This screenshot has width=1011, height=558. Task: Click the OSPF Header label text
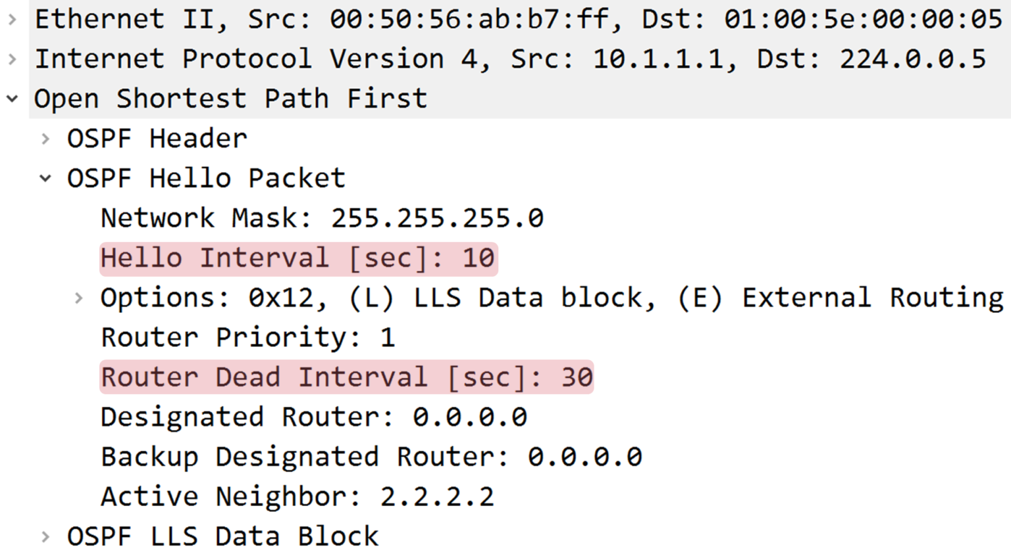pyautogui.click(x=157, y=138)
